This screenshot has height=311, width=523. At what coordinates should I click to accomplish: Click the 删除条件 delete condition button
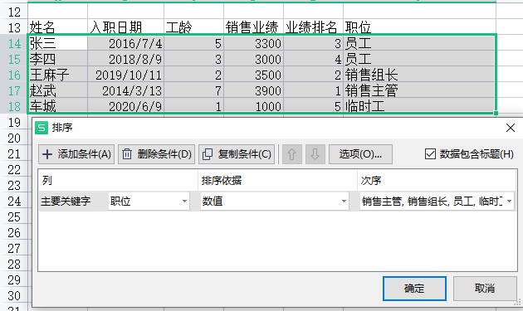156,154
